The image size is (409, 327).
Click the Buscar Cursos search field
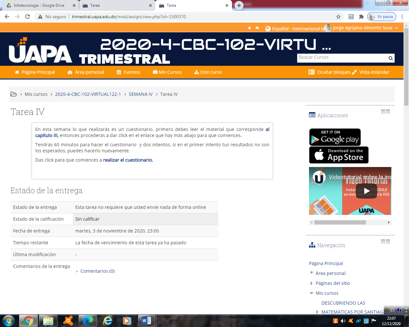coord(342,58)
